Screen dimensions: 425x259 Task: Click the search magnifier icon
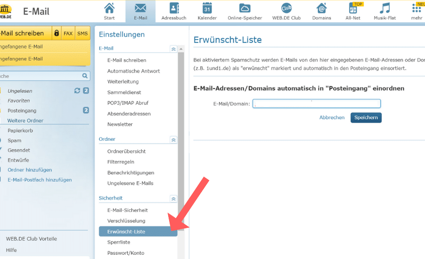(85, 76)
